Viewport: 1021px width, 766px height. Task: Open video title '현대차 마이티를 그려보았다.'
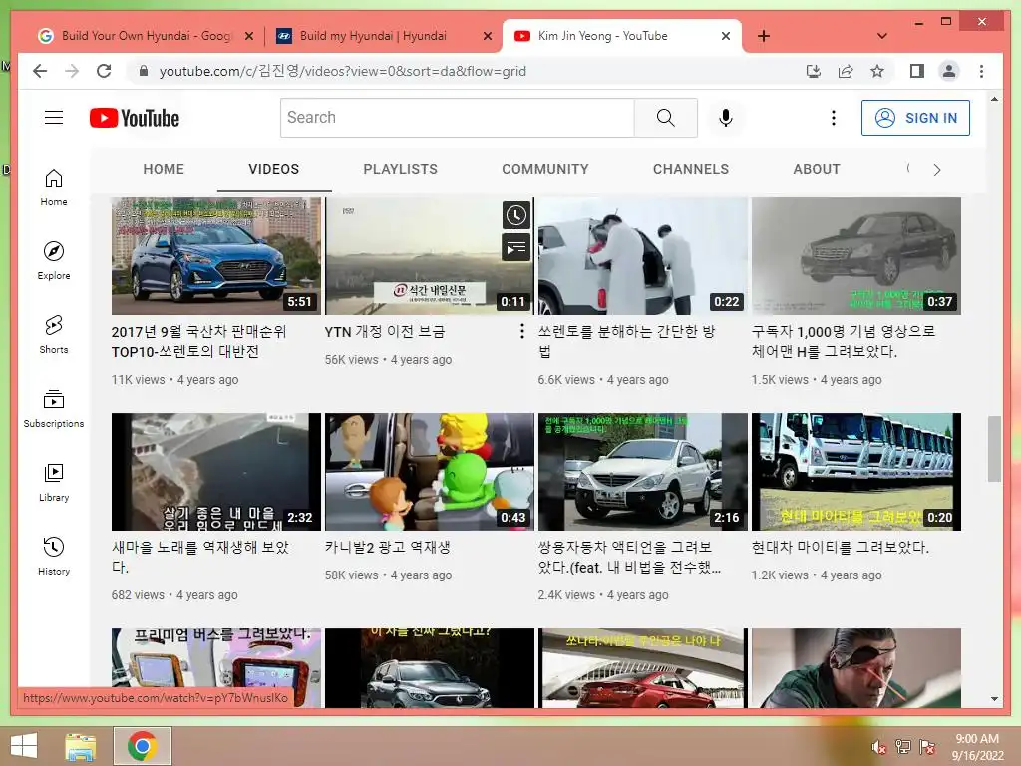(x=840, y=548)
